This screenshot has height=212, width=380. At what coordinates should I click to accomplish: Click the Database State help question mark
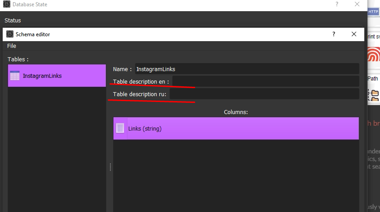(337, 4)
